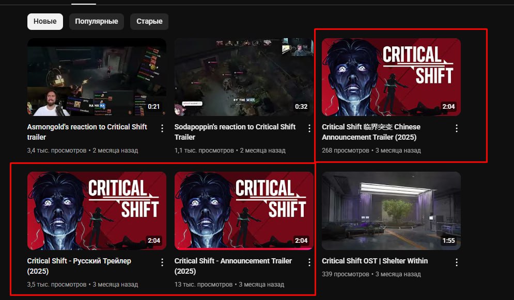Click the 0:32 duration badge
This screenshot has height=300, width=514.
pyautogui.click(x=301, y=106)
